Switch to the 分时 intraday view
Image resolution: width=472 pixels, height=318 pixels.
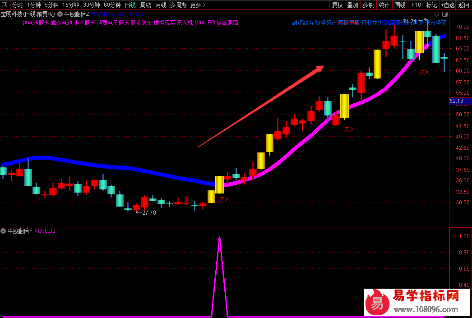click(17, 5)
